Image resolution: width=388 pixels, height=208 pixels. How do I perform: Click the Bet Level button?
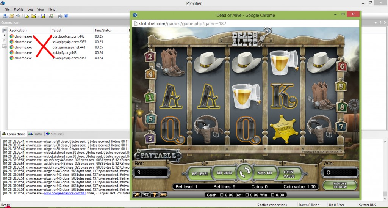coord(200,173)
